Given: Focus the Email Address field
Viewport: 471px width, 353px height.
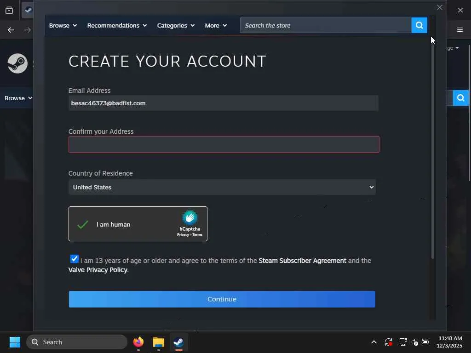Looking at the screenshot, I should [x=223, y=103].
